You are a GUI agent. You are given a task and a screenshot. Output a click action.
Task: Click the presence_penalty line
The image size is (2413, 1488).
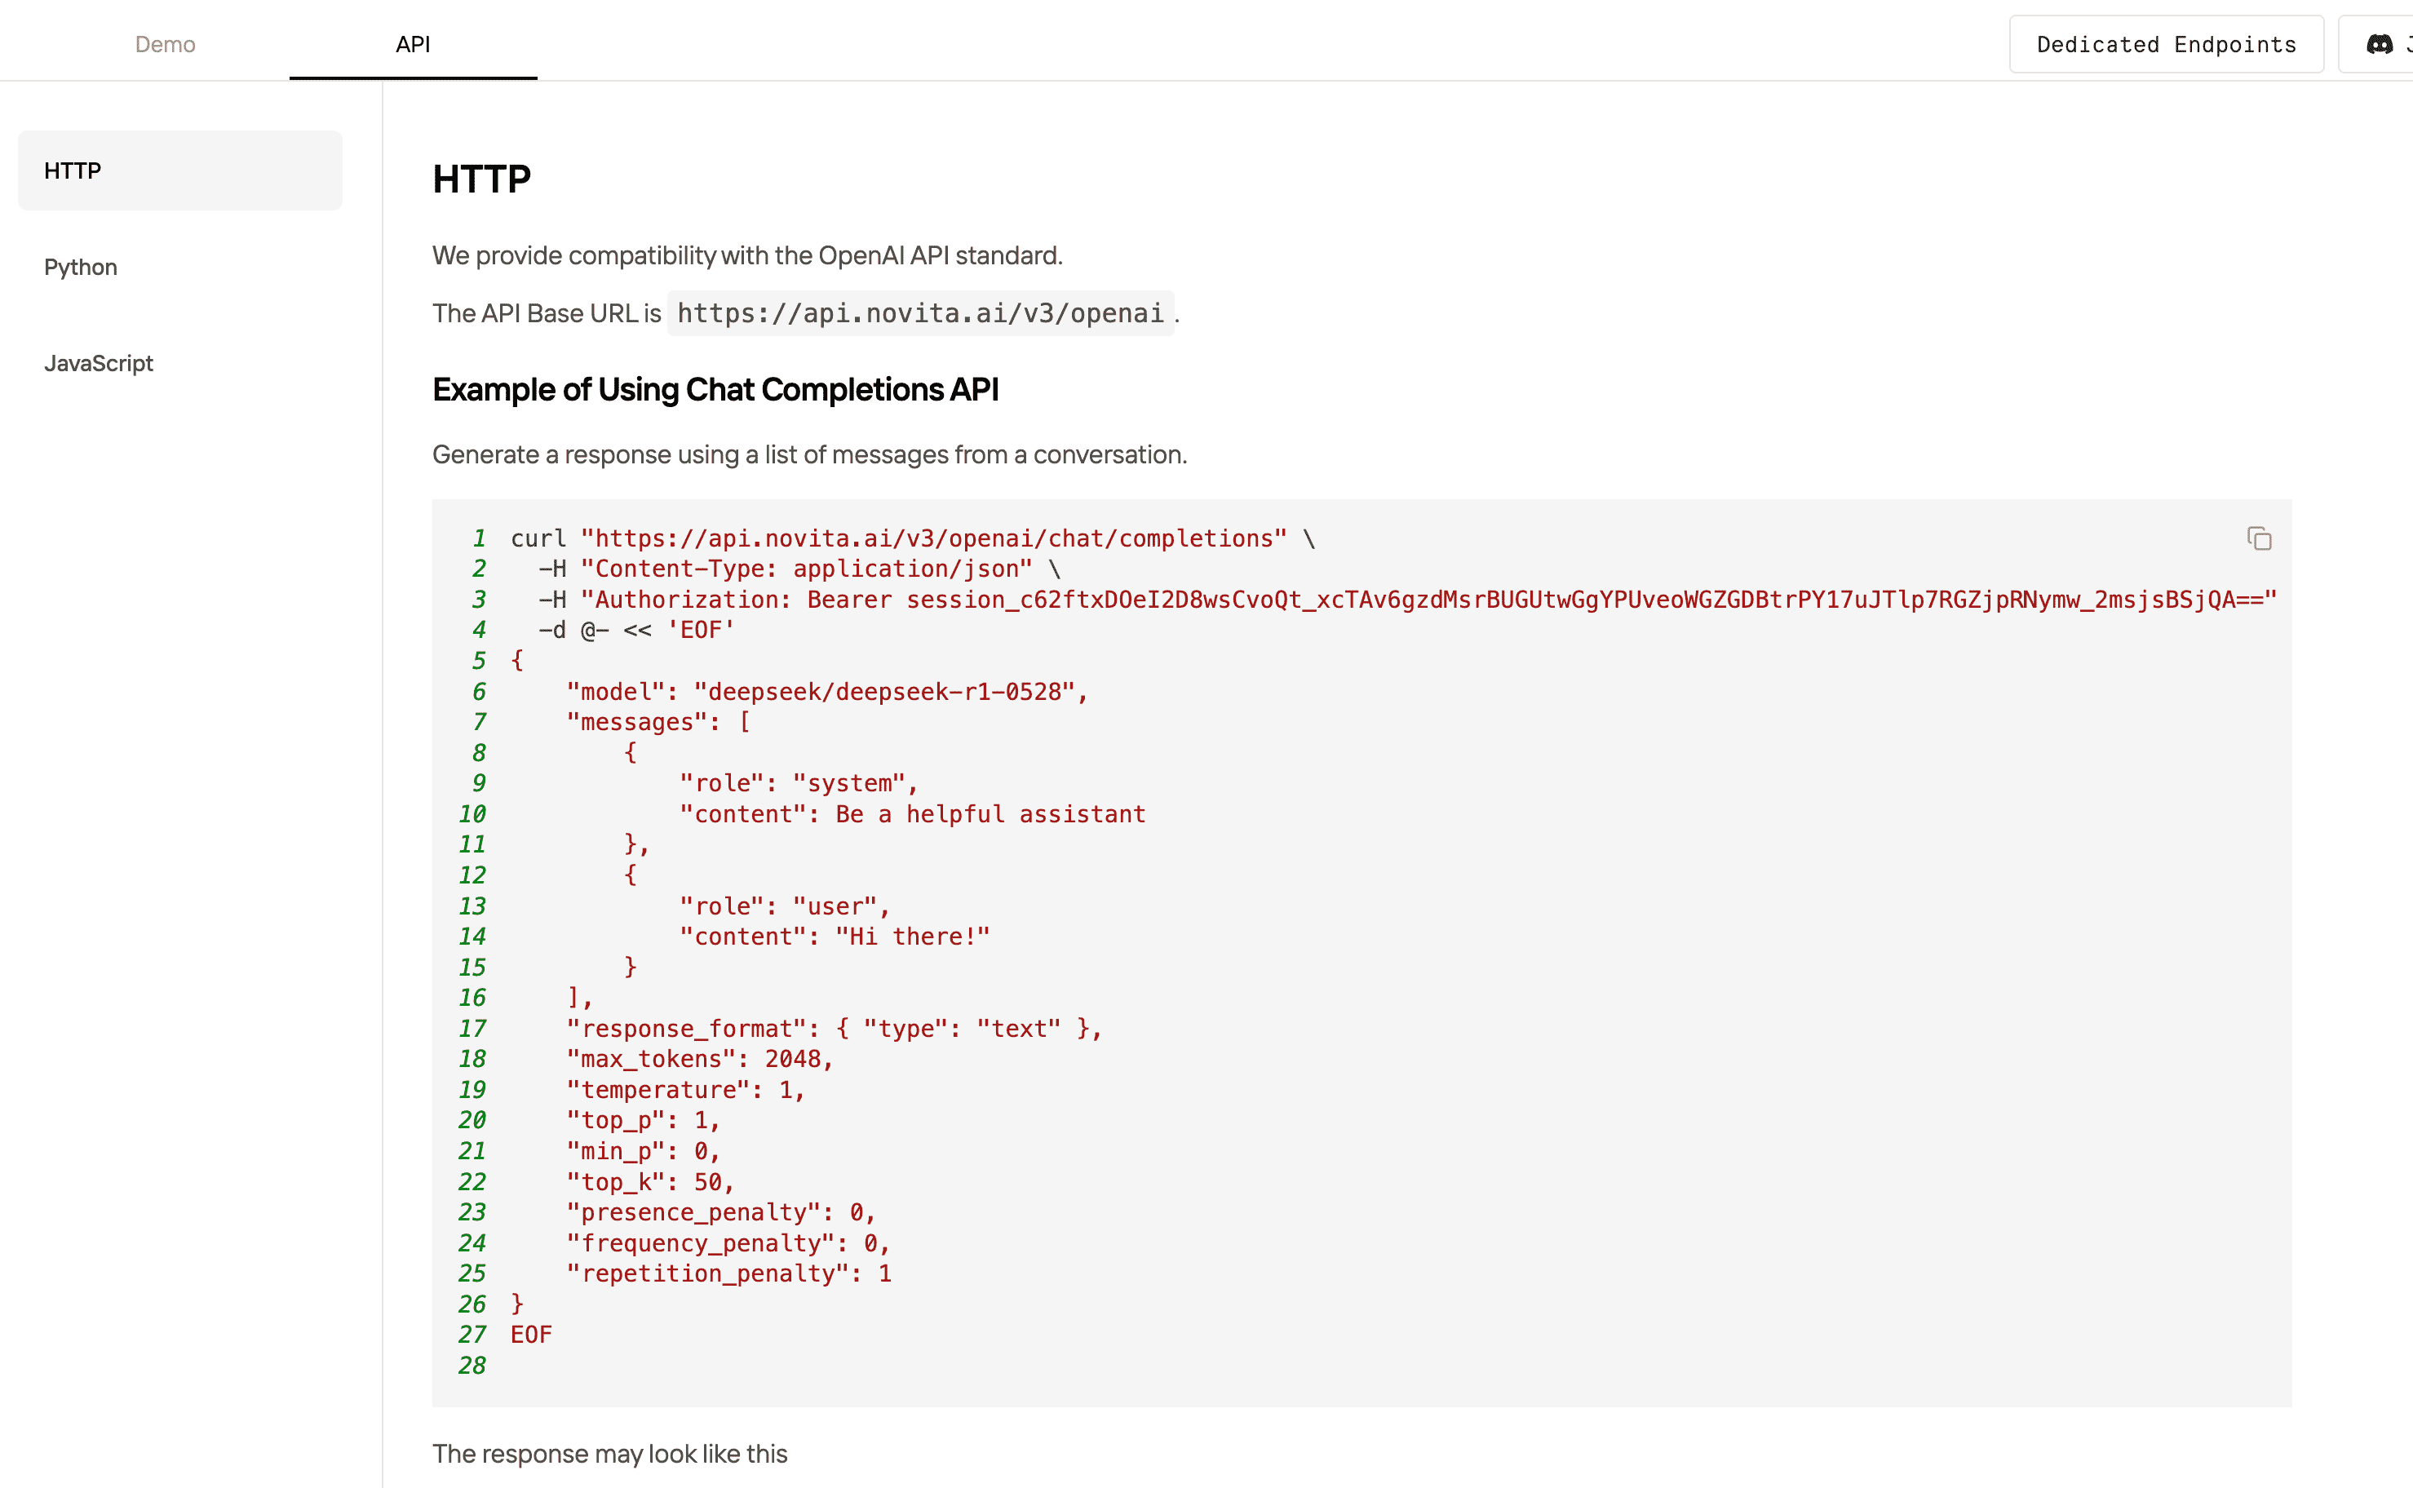tap(721, 1212)
